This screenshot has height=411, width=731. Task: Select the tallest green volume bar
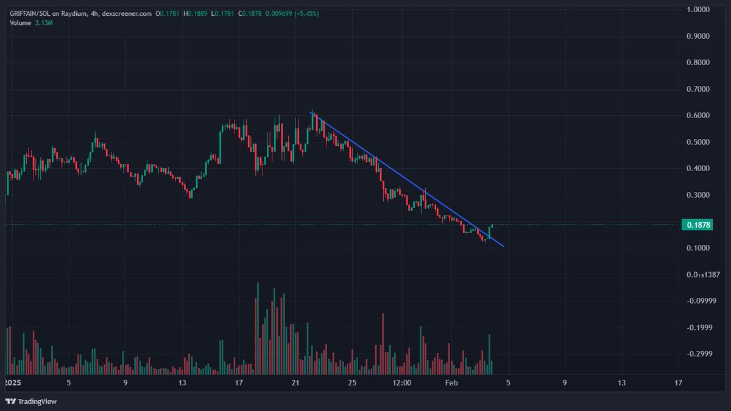258,329
